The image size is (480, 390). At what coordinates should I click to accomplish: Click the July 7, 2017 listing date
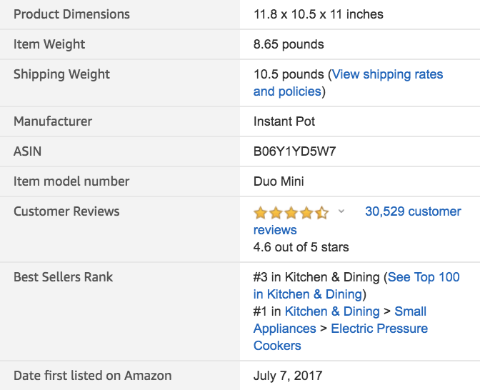pos(288,376)
